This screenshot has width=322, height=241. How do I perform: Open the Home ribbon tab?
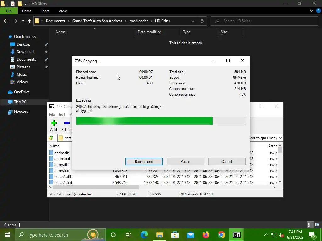pyautogui.click(x=27, y=11)
